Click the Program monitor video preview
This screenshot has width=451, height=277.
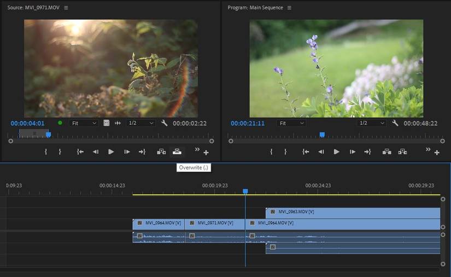click(336, 68)
